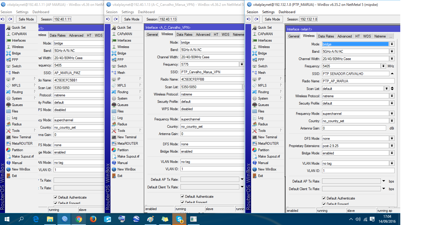
Task: Expand Tools submenu in left WinBox window
Action: pyautogui.click(x=35, y=131)
